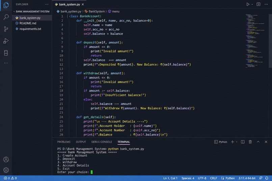Click line number 24 in the gutter
This screenshot has width=272, height=181.
pyautogui.click(x=61, y=117)
